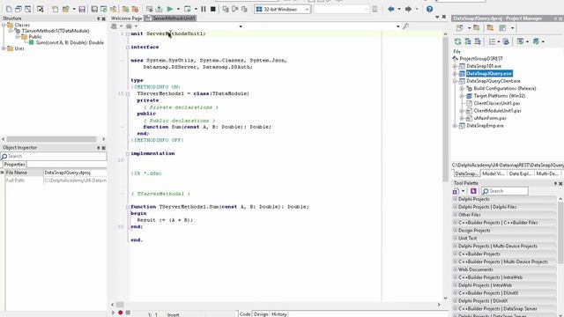
Task: Click the first New document toolbar icon
Action: (x=9, y=9)
